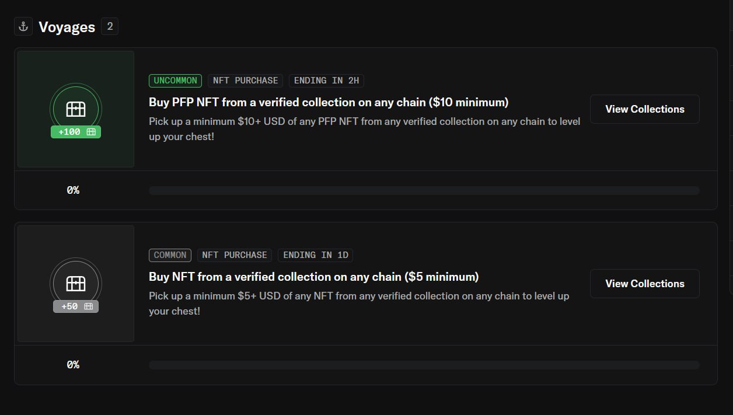Viewport: 733px width, 415px height.
Task: Select the COMMON rarity tag
Action: [x=170, y=255]
